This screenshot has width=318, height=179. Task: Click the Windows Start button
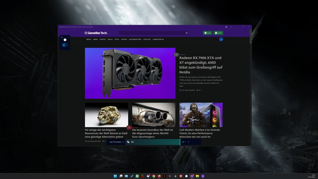116,176
